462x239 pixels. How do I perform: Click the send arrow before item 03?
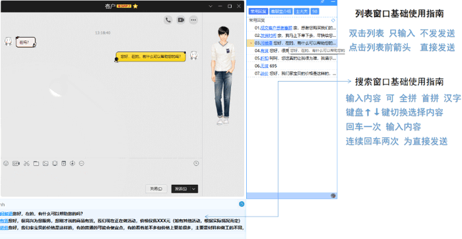pyautogui.click(x=251, y=43)
